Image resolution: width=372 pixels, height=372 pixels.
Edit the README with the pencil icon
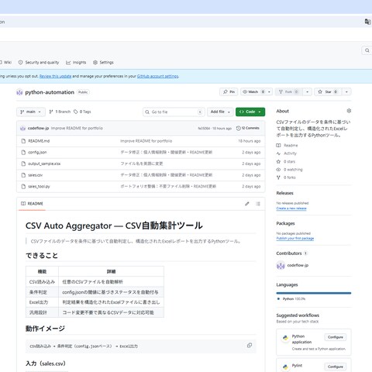[x=247, y=204]
